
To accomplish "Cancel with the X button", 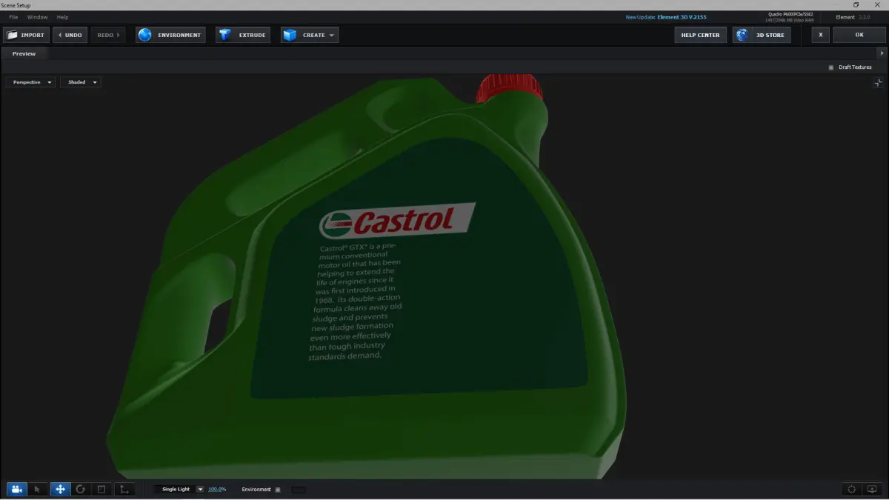I will click(x=820, y=35).
